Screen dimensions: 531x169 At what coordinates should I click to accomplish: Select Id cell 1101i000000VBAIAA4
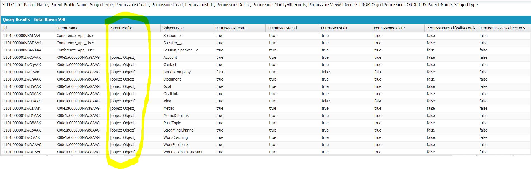pos(22,36)
